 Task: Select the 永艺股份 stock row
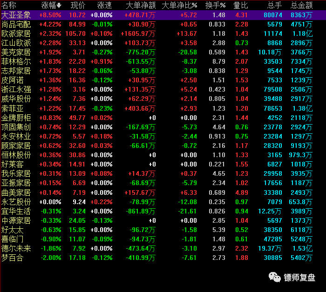click(163, 202)
